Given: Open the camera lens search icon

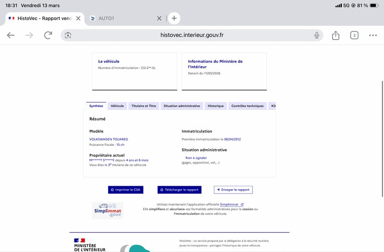Looking at the screenshot, I should 68,35.
